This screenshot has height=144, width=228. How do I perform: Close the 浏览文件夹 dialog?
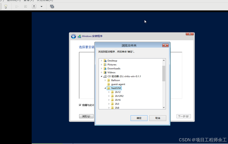tap(165, 45)
